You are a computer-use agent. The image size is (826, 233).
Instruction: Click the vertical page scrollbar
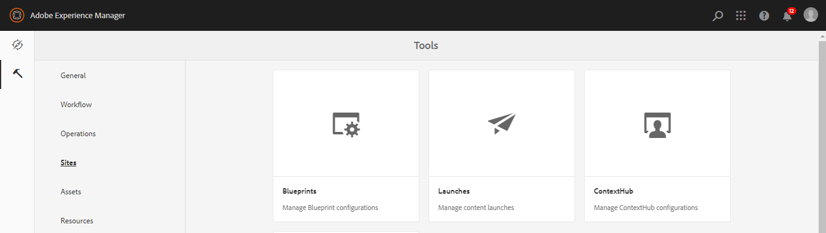822,132
